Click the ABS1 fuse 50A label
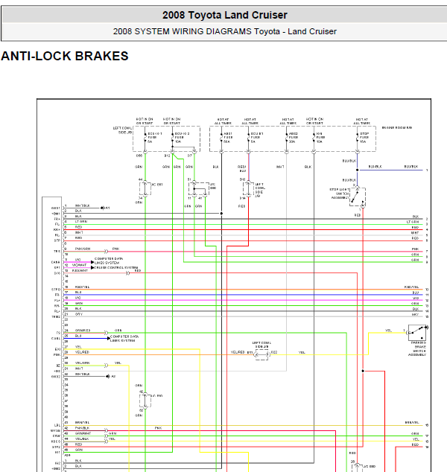The height and width of the screenshot is (472, 447). (x=228, y=137)
